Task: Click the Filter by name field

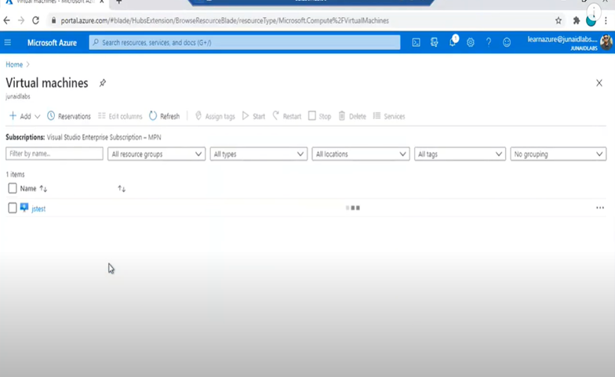Action: click(x=55, y=154)
